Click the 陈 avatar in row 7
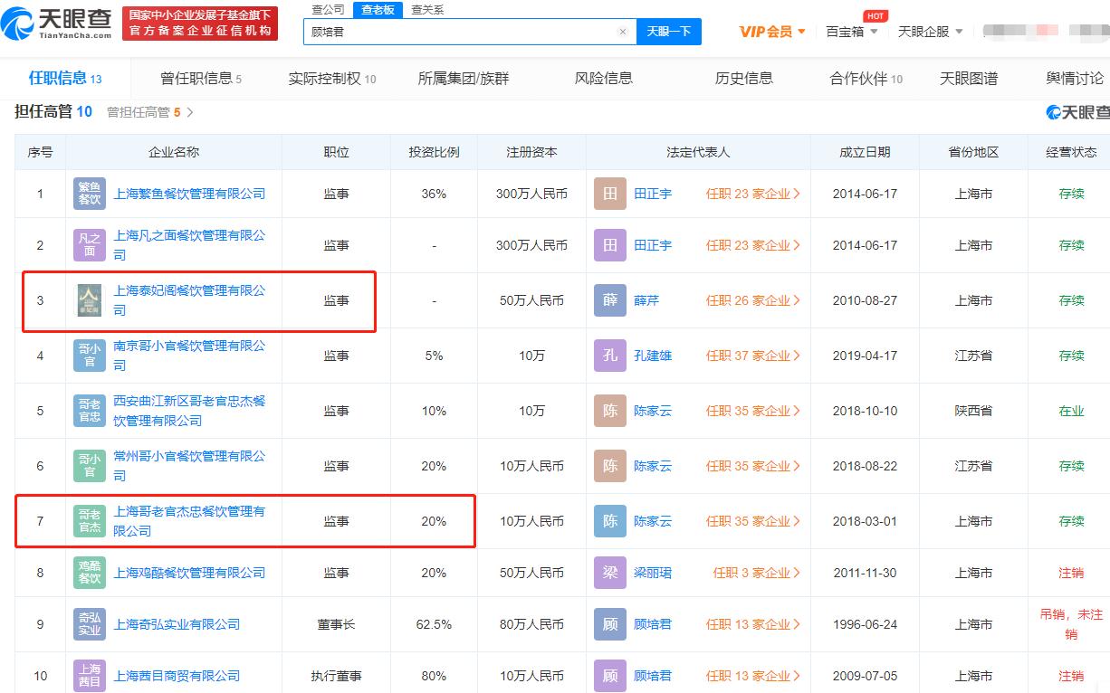The image size is (1110, 693). [610, 521]
